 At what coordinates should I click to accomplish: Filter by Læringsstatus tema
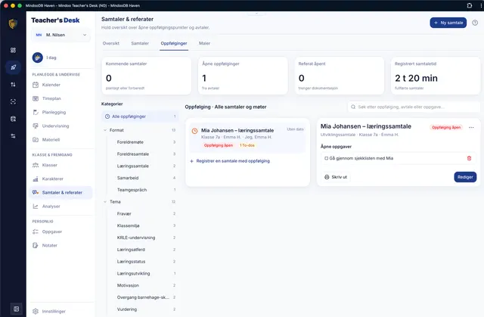[x=143, y=262]
